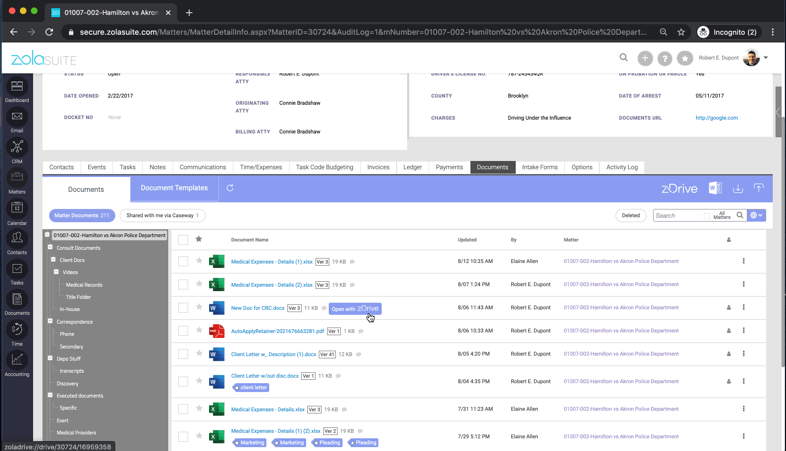Click the shared person icon on AutoApplyRetainer row

729,331
